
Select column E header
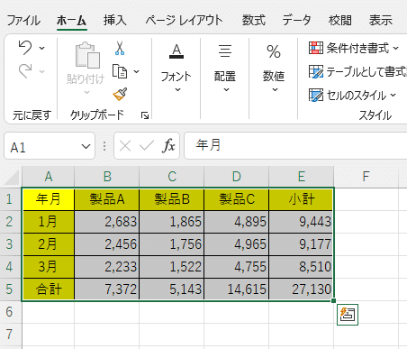coord(302,177)
